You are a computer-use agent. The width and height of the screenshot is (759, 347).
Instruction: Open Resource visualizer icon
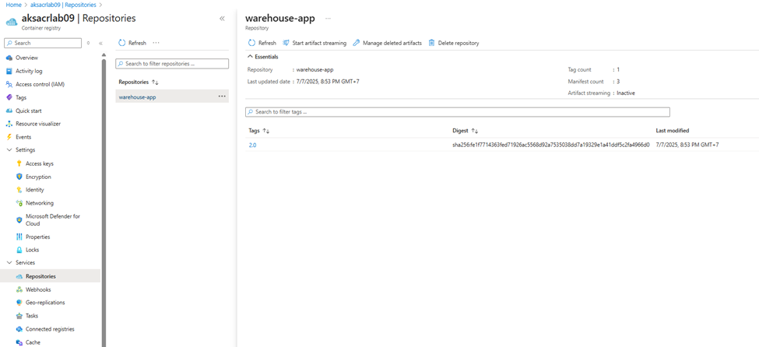9,124
